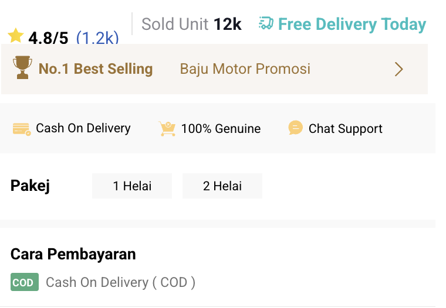Select the 1 Helai package option
The width and height of the screenshot is (446, 308).
point(132,186)
